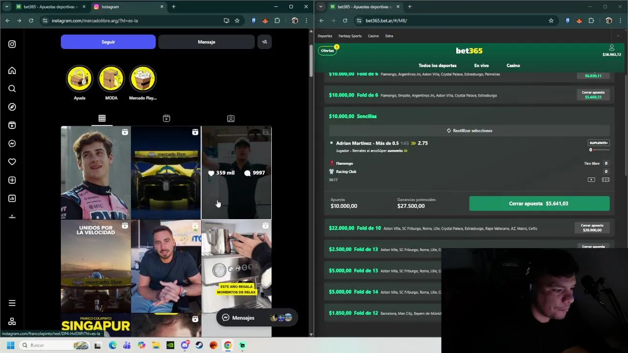Open Steam from the Windows taskbar
Image resolution: width=628 pixels, height=353 pixels.
click(199, 345)
